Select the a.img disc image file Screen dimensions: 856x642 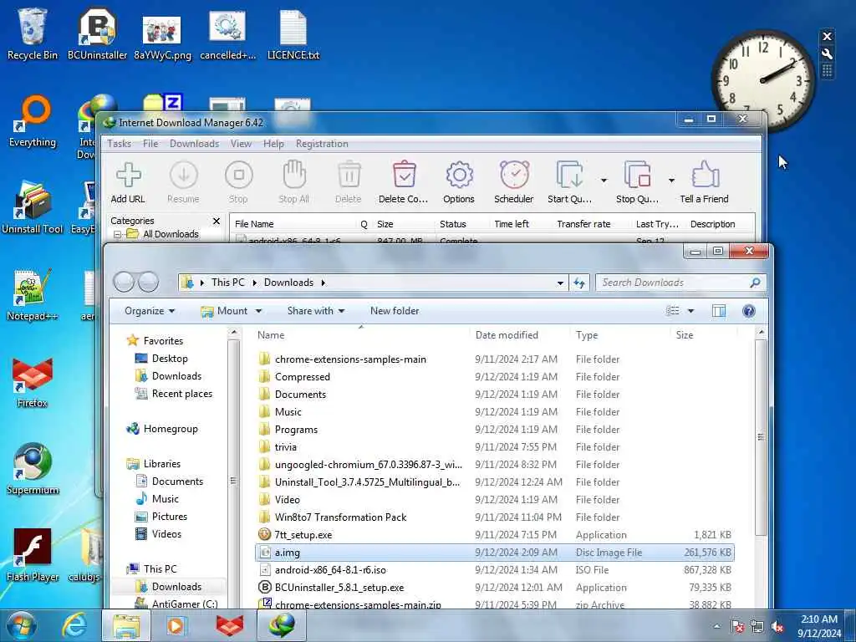[495, 553]
